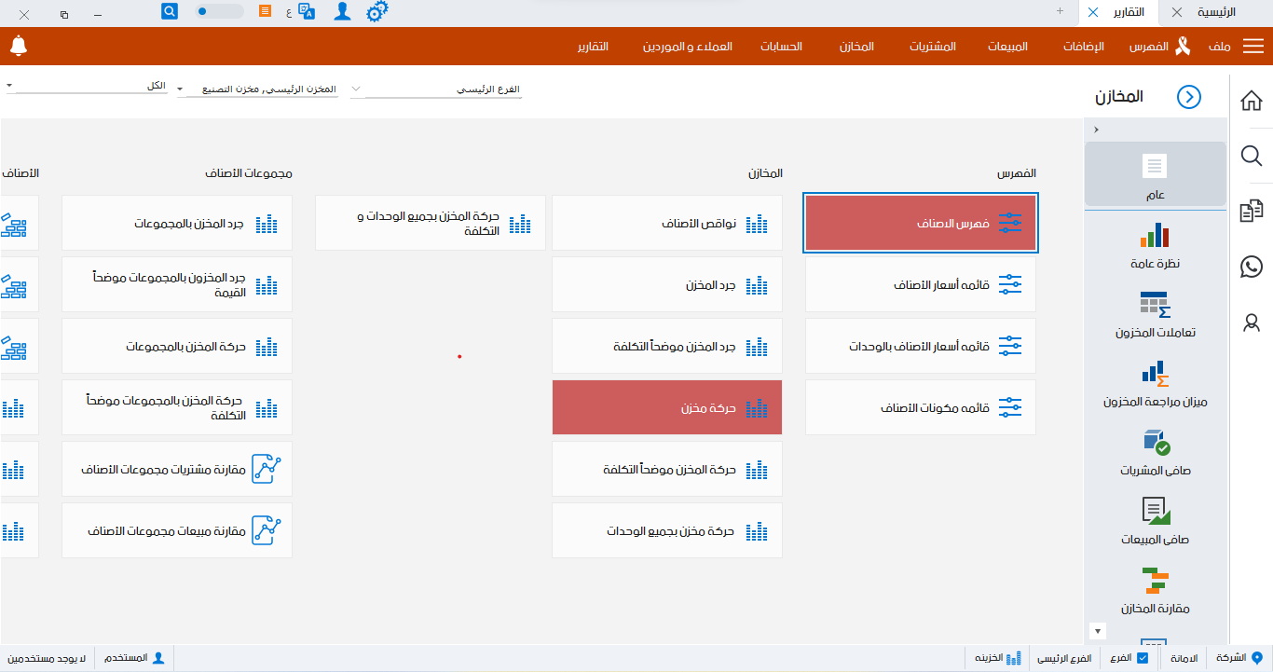Viewport: 1273px width, 672px height.
Task: Open the جرد المخزن report
Action: pos(667,285)
